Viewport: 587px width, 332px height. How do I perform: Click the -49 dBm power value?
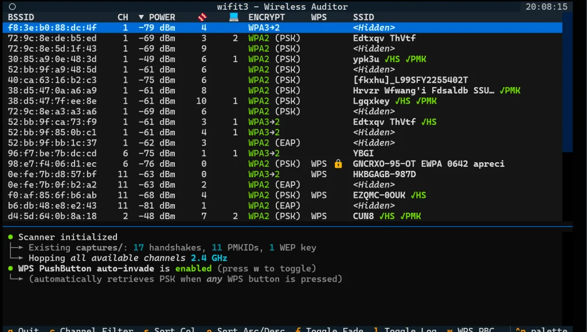pyautogui.click(x=156, y=59)
